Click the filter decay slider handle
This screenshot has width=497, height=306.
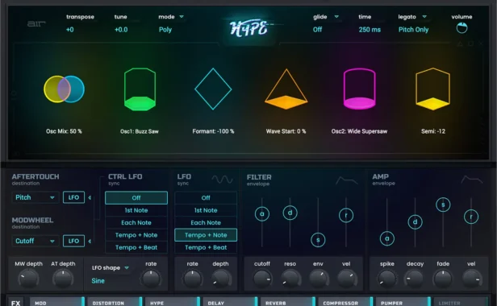[x=290, y=213]
